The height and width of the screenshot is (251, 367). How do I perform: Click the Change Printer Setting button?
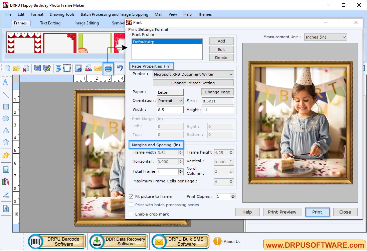click(x=193, y=83)
